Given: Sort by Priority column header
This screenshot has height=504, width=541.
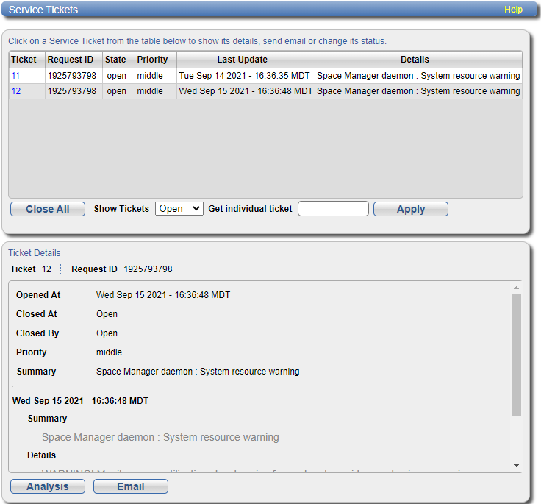Looking at the screenshot, I should (152, 60).
